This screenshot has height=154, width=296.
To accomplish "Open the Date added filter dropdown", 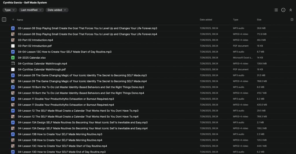I will [57, 10].
